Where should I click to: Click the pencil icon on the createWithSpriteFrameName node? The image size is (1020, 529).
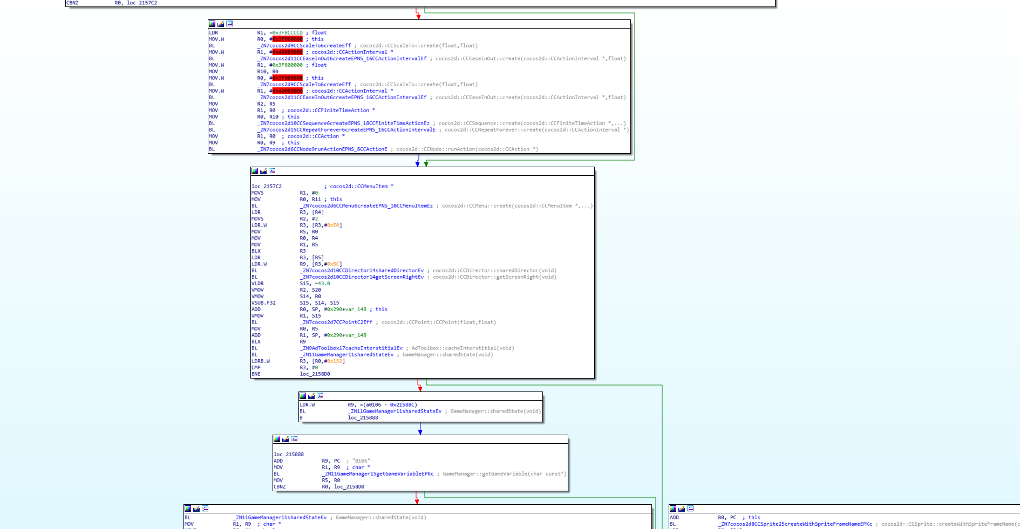click(682, 509)
